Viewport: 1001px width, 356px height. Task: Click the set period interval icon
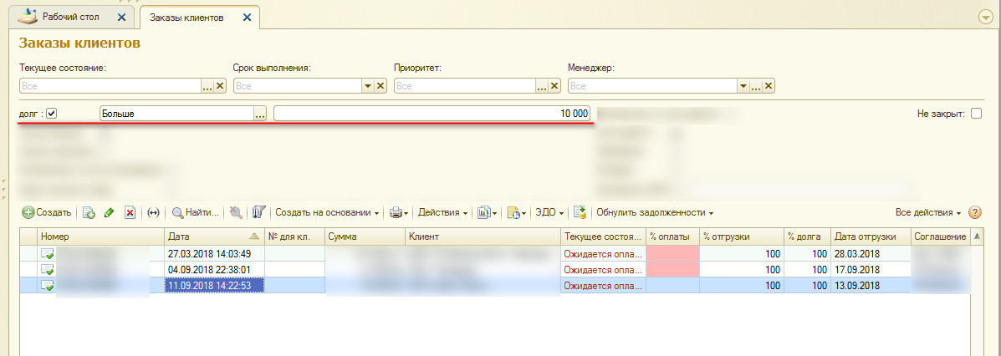click(x=153, y=213)
